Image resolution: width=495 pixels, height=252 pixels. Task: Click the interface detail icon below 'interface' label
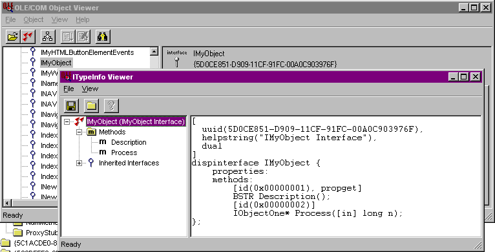(x=177, y=62)
